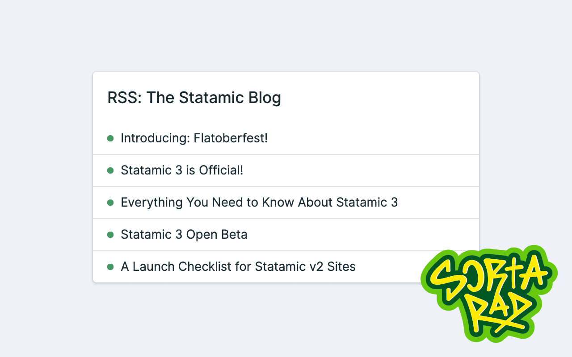Click the green dot beside Everything You Need to Know

(x=110, y=203)
